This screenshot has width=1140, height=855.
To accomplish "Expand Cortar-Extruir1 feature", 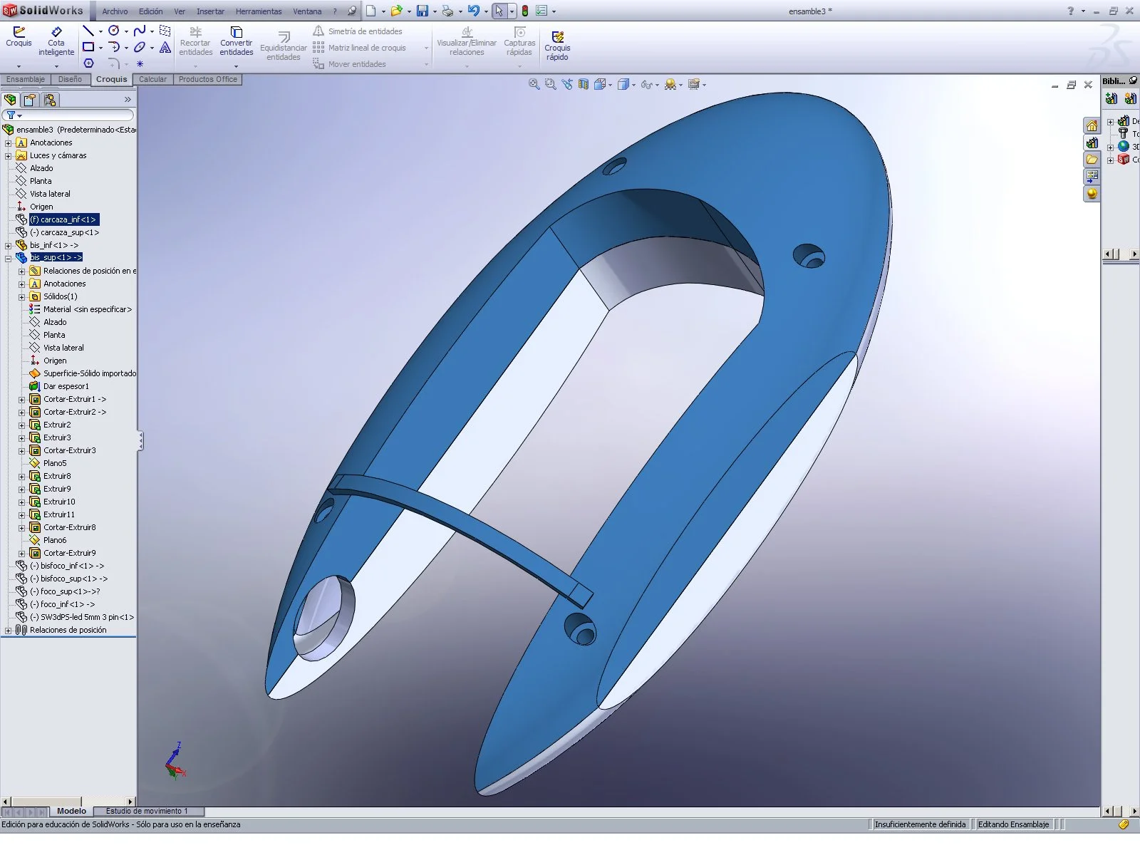I will [x=21, y=399].
